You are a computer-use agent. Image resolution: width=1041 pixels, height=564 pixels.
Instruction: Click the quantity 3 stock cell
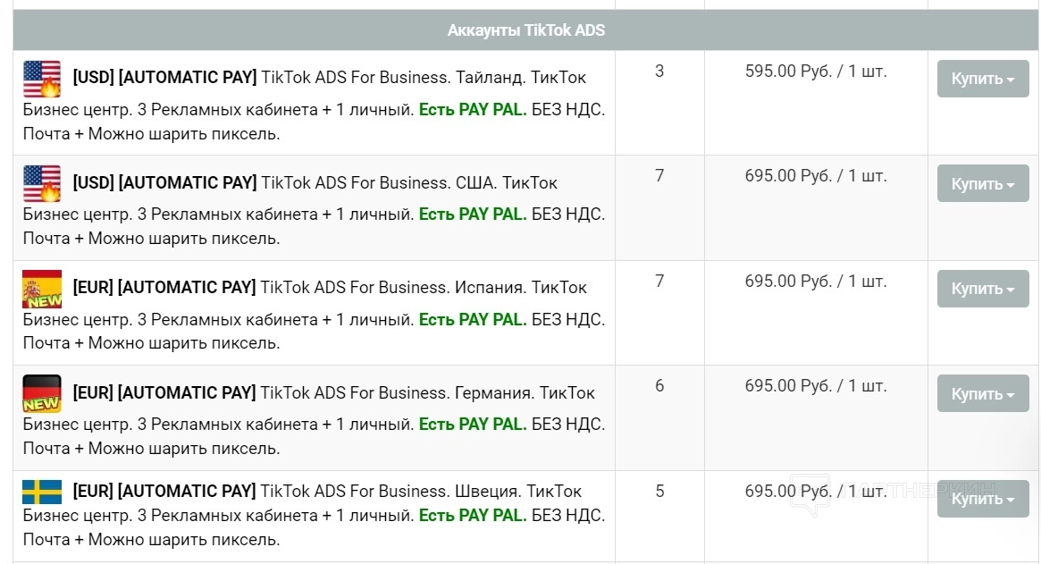tap(659, 72)
